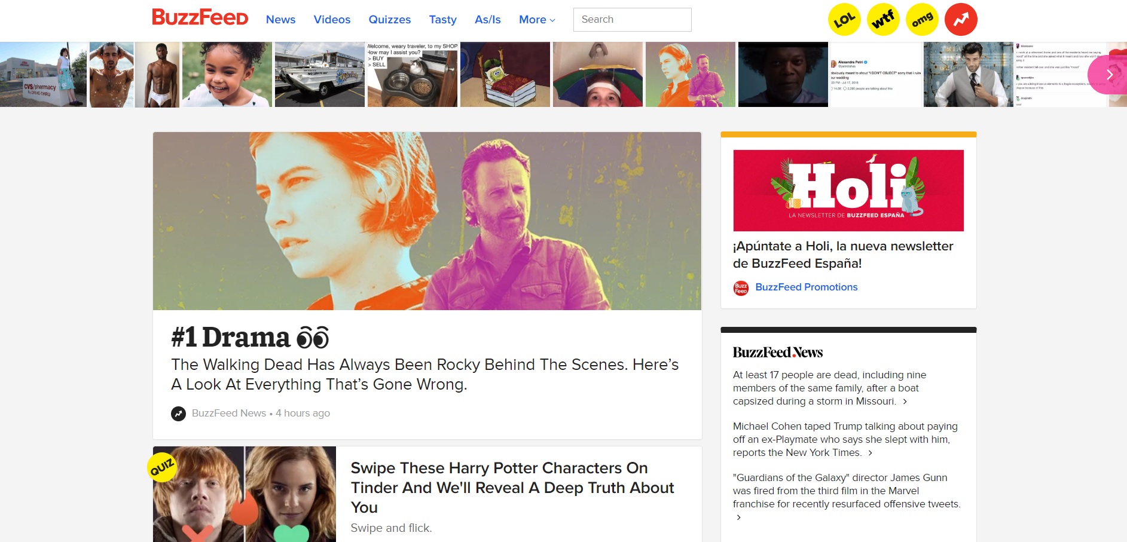Click the trending icon beside BuzzFeed News byline
The width and height of the screenshot is (1127, 542).
[x=178, y=414]
